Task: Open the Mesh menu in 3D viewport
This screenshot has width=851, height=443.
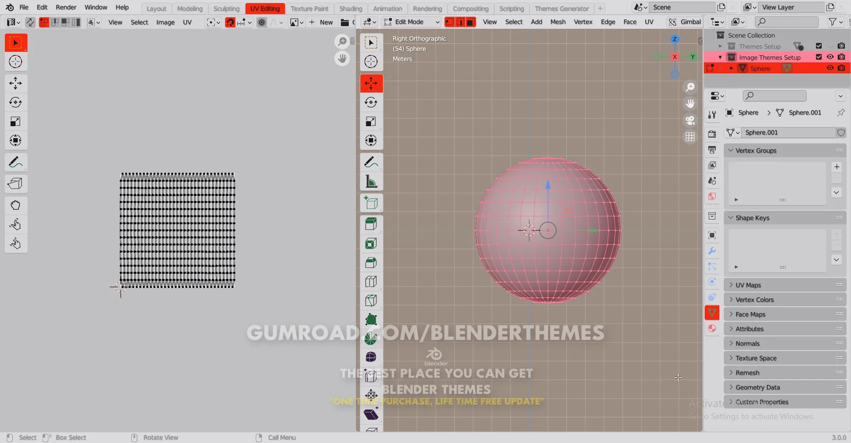Action: tap(558, 22)
